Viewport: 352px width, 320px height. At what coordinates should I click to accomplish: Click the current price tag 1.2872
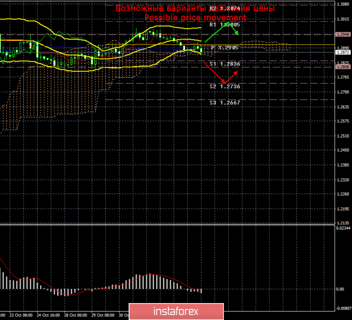(343, 52)
